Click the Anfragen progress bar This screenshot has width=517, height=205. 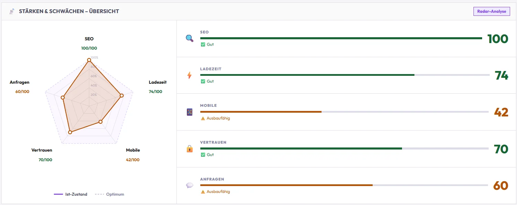[x=344, y=185]
